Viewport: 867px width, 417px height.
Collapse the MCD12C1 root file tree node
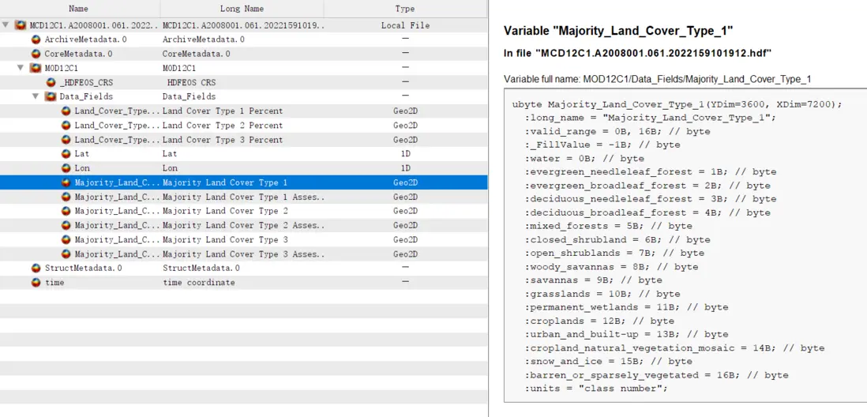pos(6,25)
